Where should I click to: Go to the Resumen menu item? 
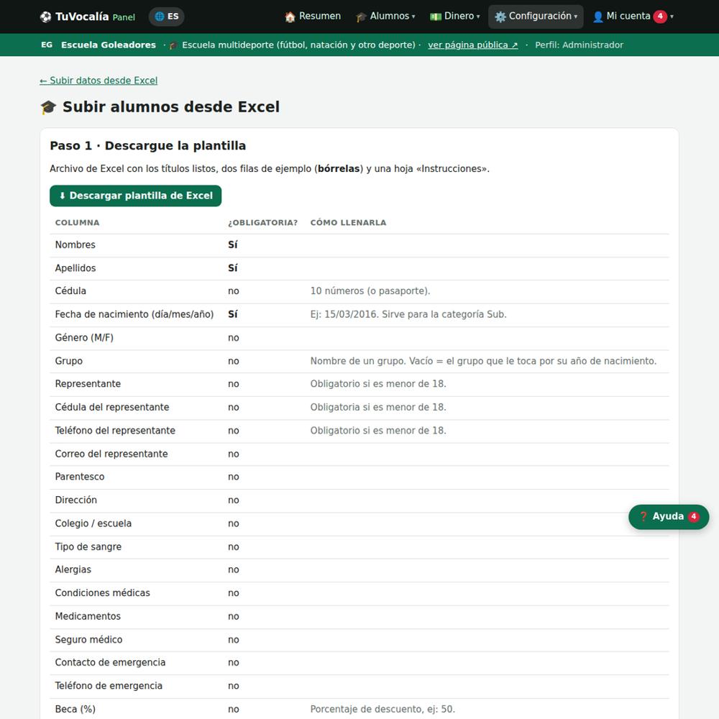pyautogui.click(x=313, y=17)
